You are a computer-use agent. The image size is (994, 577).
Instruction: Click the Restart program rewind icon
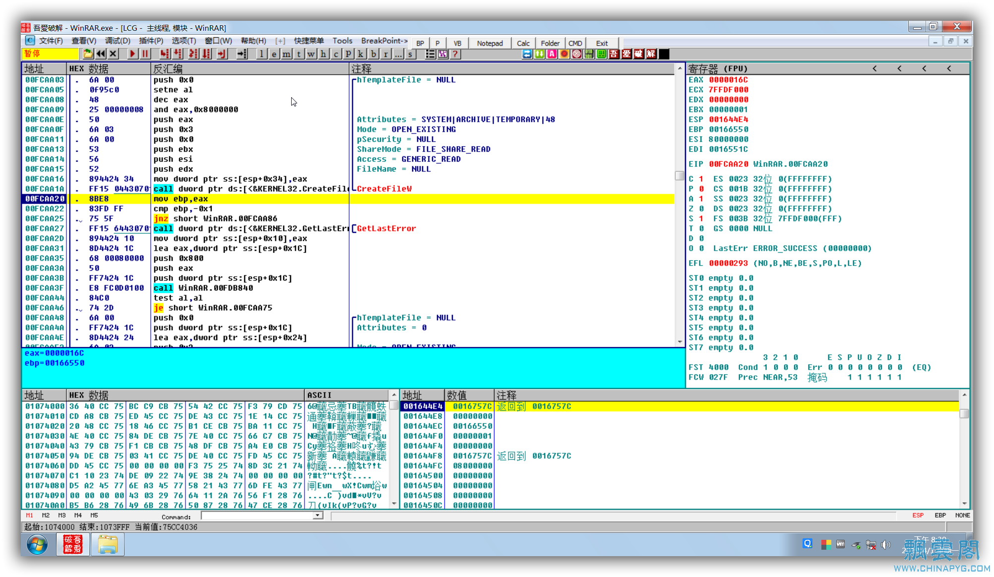point(101,54)
